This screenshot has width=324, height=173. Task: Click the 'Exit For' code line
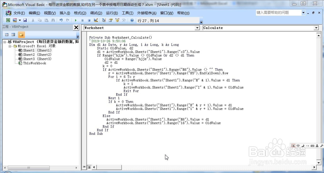point(131,91)
